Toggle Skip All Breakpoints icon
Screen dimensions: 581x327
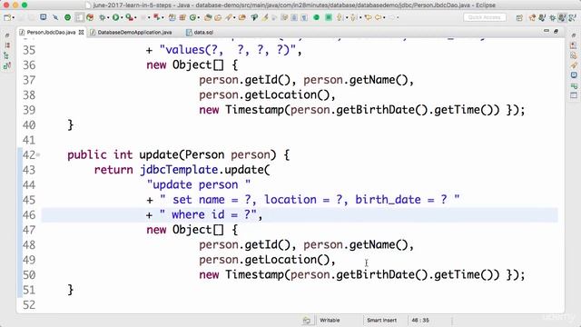[55, 17]
